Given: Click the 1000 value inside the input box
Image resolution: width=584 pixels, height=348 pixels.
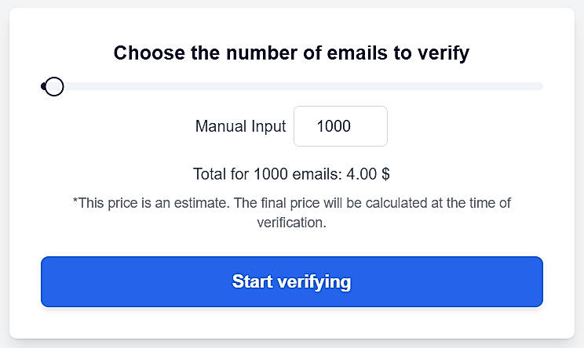Looking at the screenshot, I should 334,126.
